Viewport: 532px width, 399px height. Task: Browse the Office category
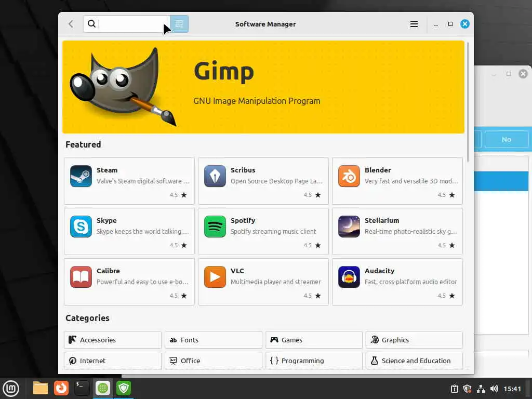[214, 361]
